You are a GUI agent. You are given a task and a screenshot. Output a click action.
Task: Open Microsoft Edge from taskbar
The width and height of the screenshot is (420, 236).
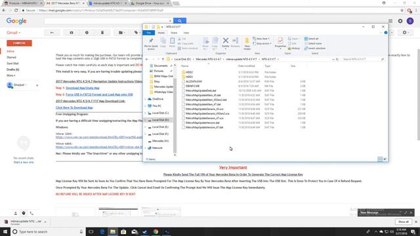pyautogui.click(x=102, y=231)
